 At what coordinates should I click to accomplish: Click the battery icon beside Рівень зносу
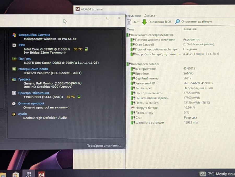(133, 113)
